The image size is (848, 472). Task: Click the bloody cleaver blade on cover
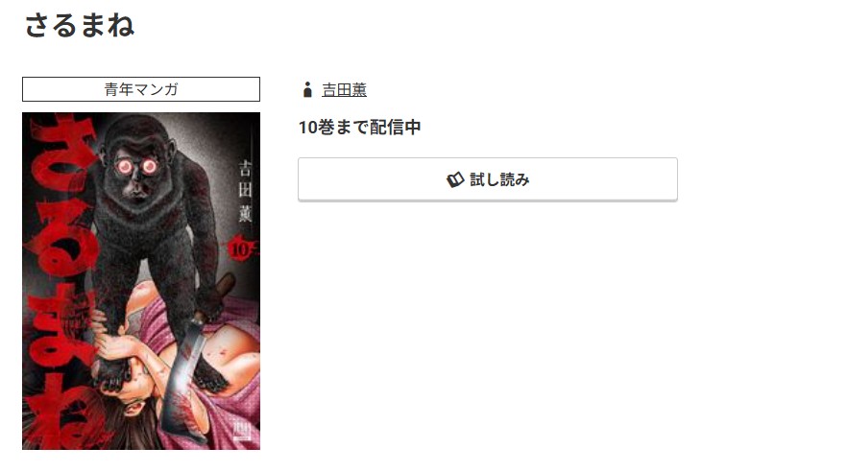pos(182,378)
